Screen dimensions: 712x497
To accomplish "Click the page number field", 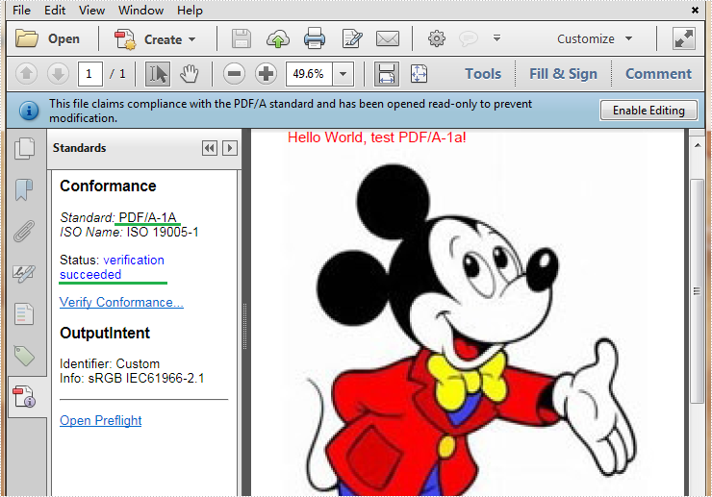I will click(x=89, y=73).
